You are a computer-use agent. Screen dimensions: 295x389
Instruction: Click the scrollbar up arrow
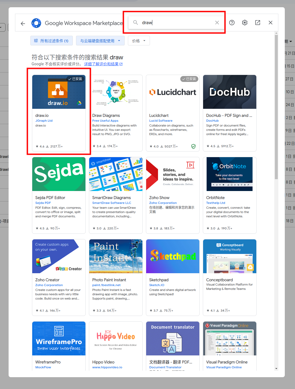(x=276, y=33)
